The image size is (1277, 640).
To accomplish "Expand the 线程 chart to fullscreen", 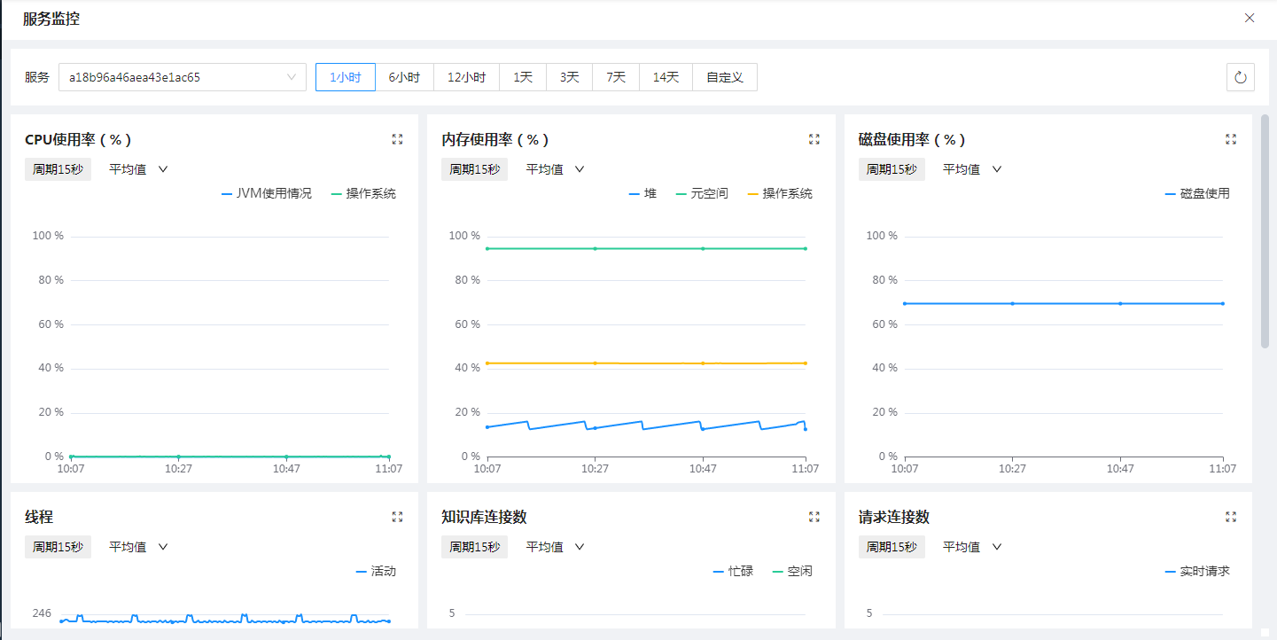I will [397, 517].
